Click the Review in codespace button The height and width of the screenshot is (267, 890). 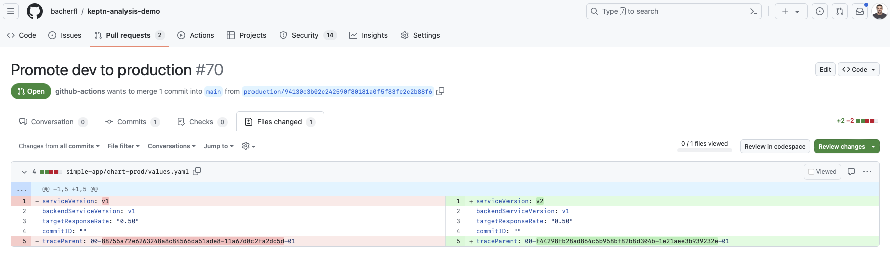[x=775, y=146]
